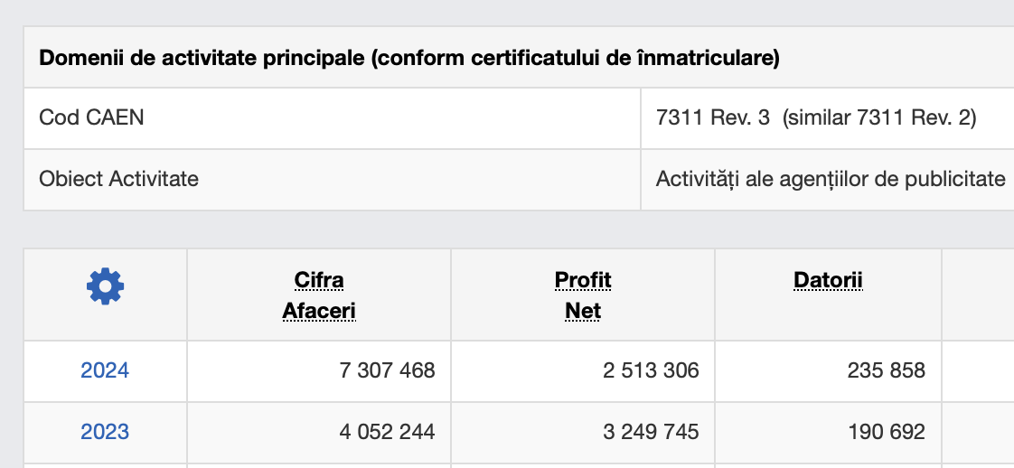The height and width of the screenshot is (468, 1014).
Task: Click the Datorii column header
Action: pyautogui.click(x=828, y=281)
